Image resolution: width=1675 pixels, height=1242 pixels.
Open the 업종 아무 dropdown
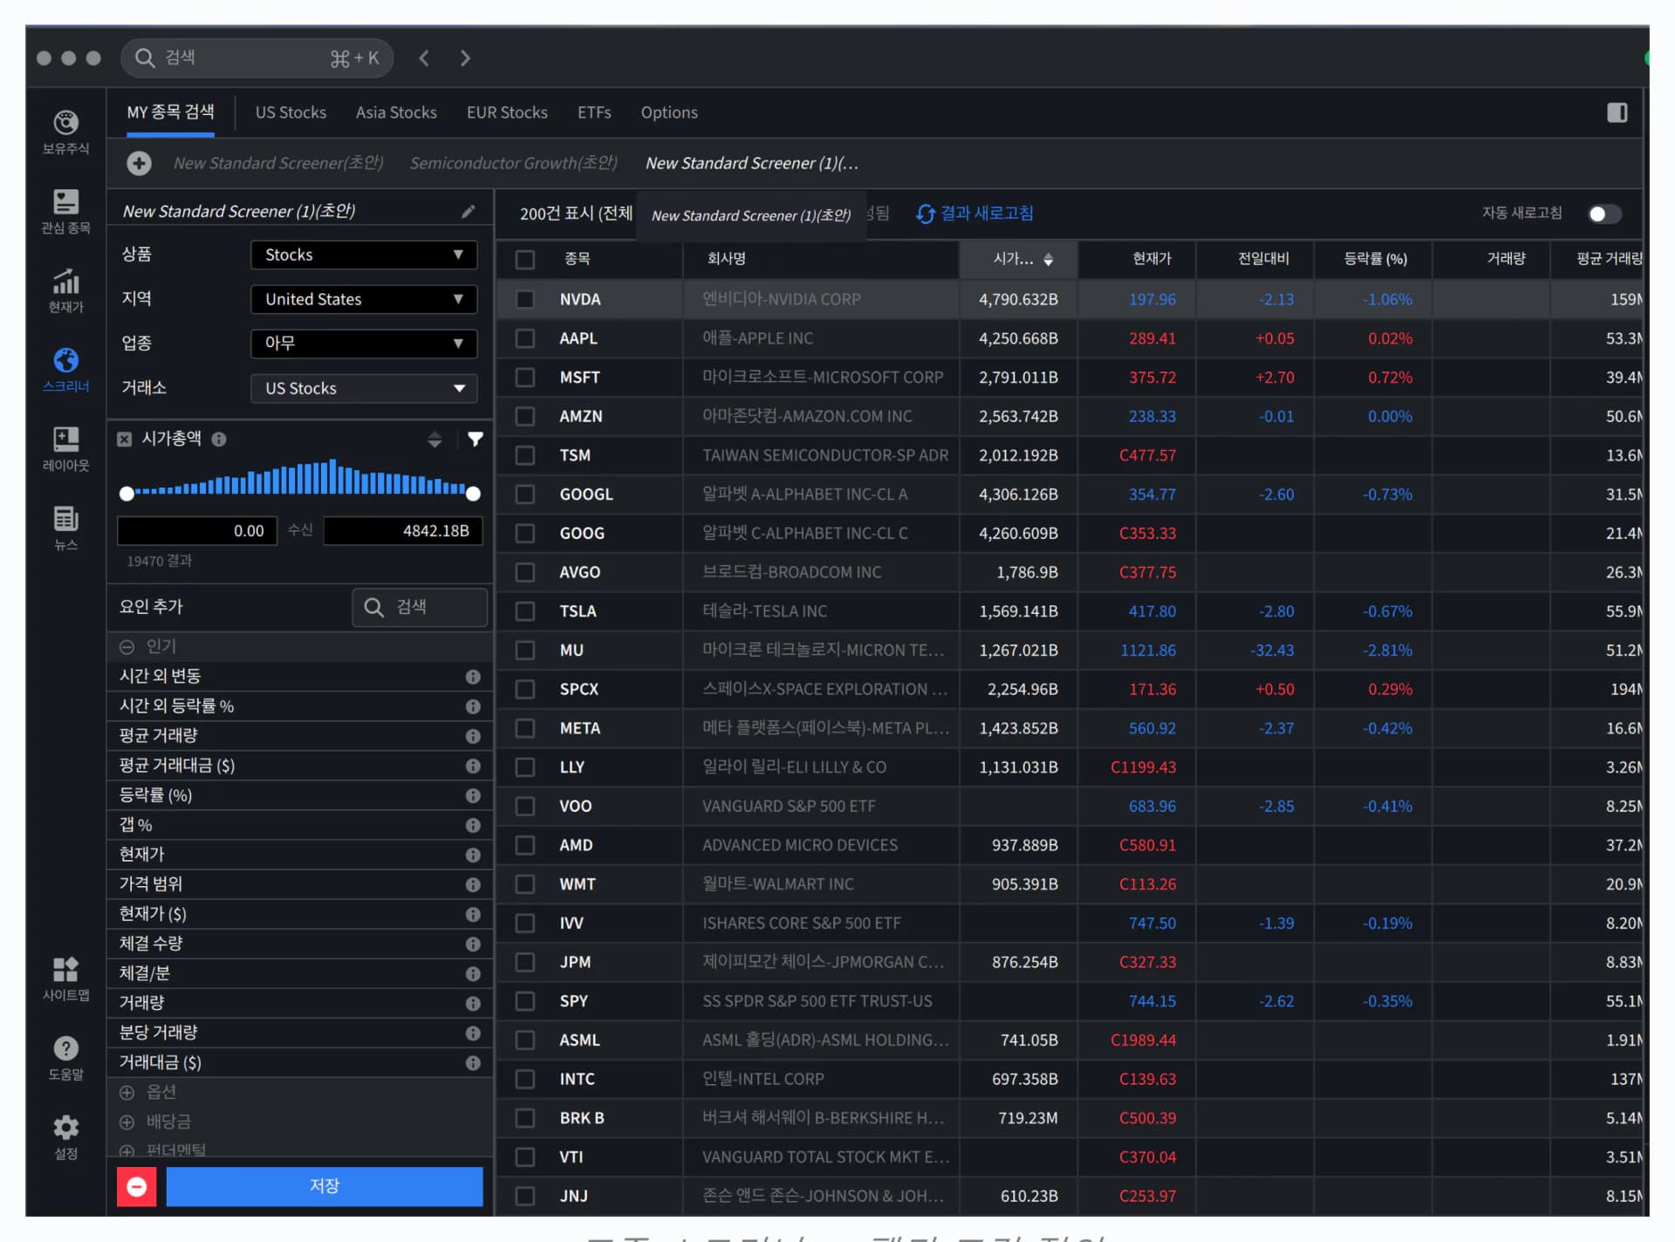coord(364,344)
